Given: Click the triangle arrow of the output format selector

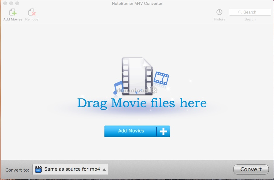Looking at the screenshot, I should point(104,169).
